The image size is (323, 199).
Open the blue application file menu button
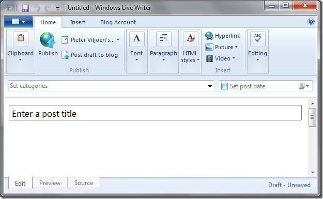point(19,22)
